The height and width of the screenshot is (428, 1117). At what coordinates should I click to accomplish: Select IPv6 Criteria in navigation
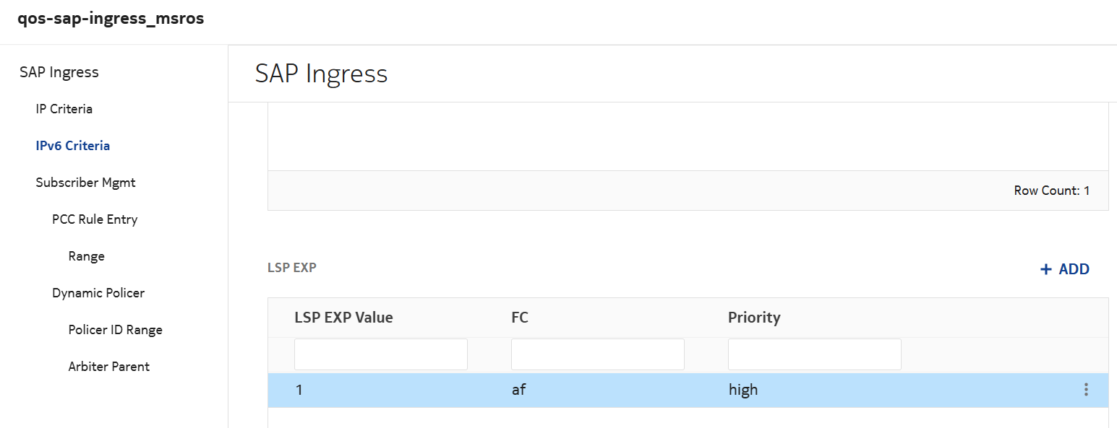[x=73, y=146]
